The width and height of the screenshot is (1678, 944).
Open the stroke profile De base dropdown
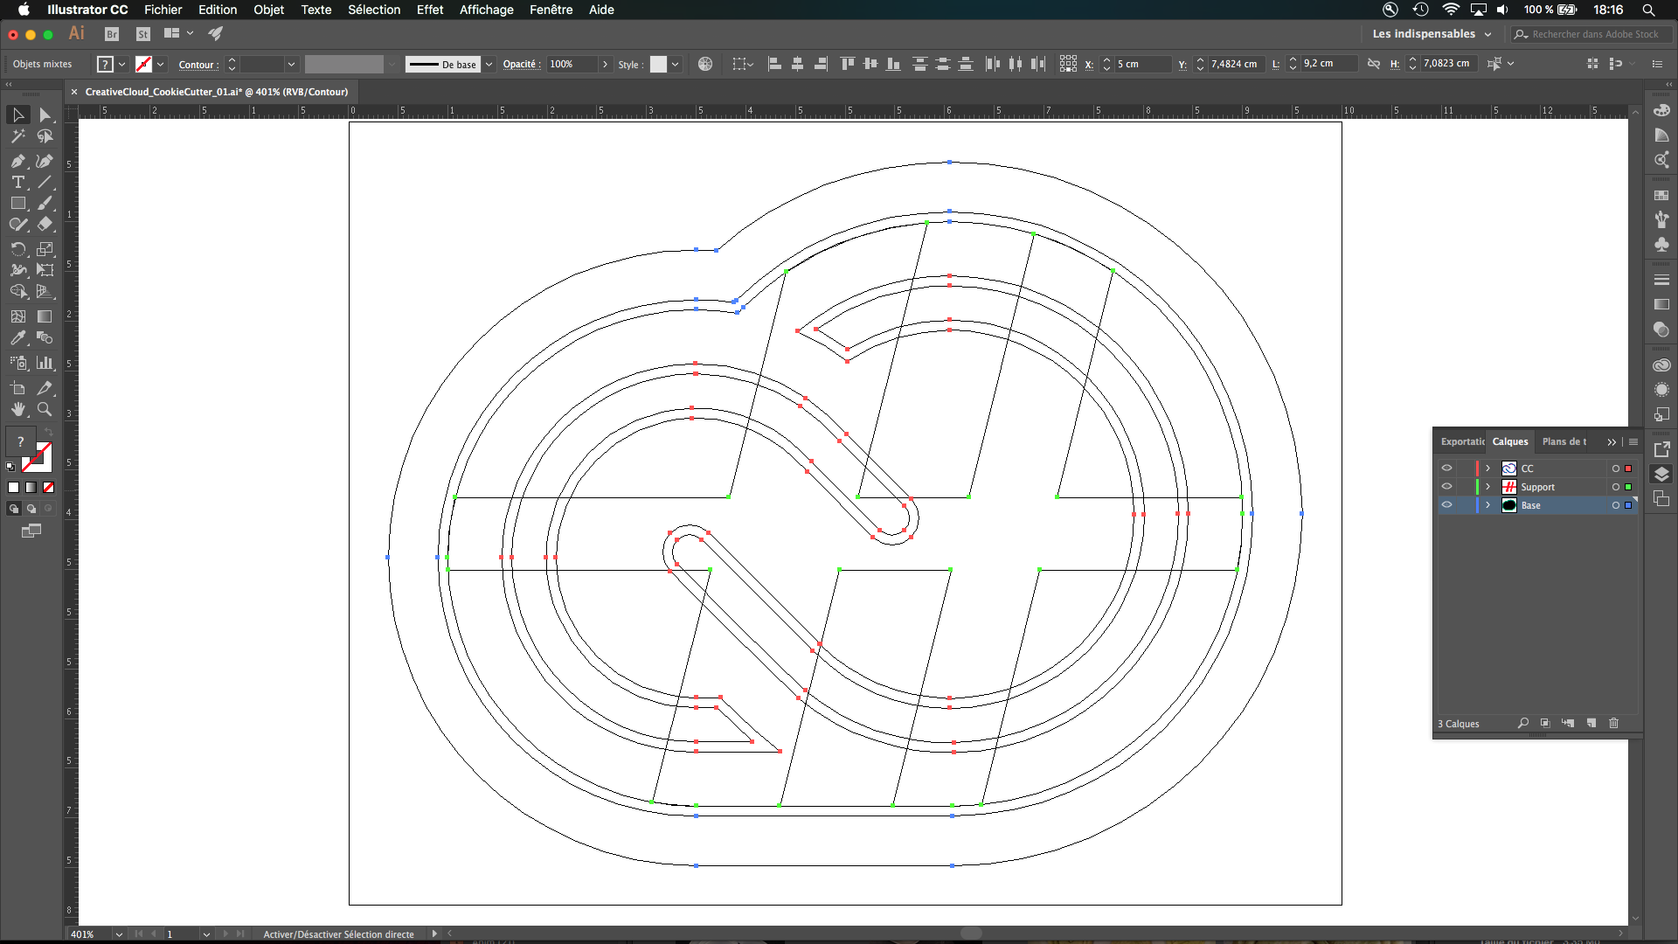[x=489, y=64]
